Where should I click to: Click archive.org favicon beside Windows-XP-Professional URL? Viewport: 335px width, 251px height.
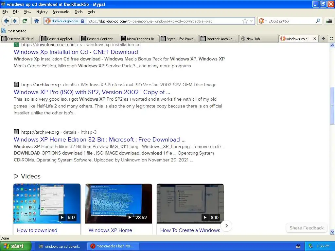16,84
